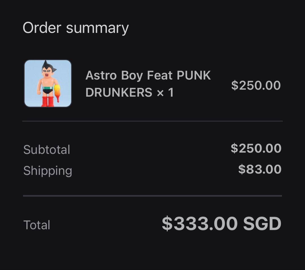Click the "Total" label
This screenshot has height=270, width=305.
click(x=37, y=225)
